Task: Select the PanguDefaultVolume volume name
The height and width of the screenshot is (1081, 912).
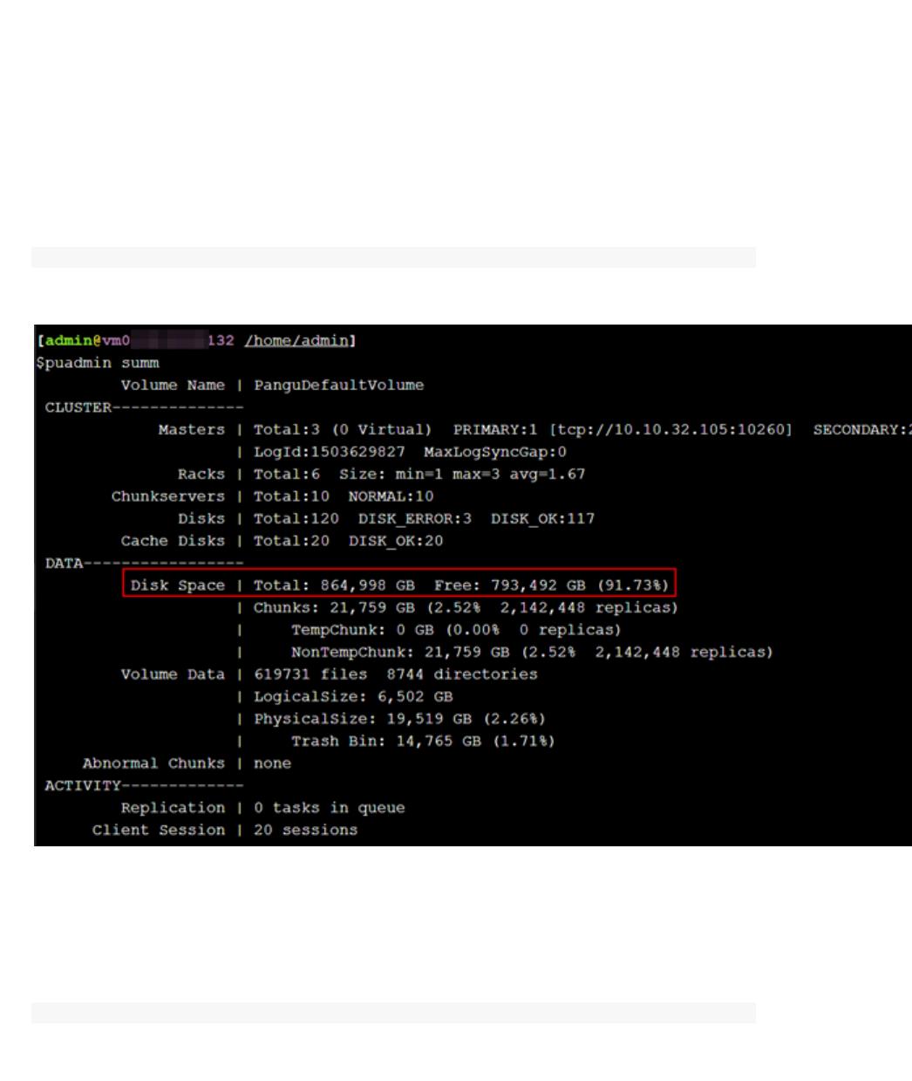Action: pyautogui.click(x=339, y=385)
